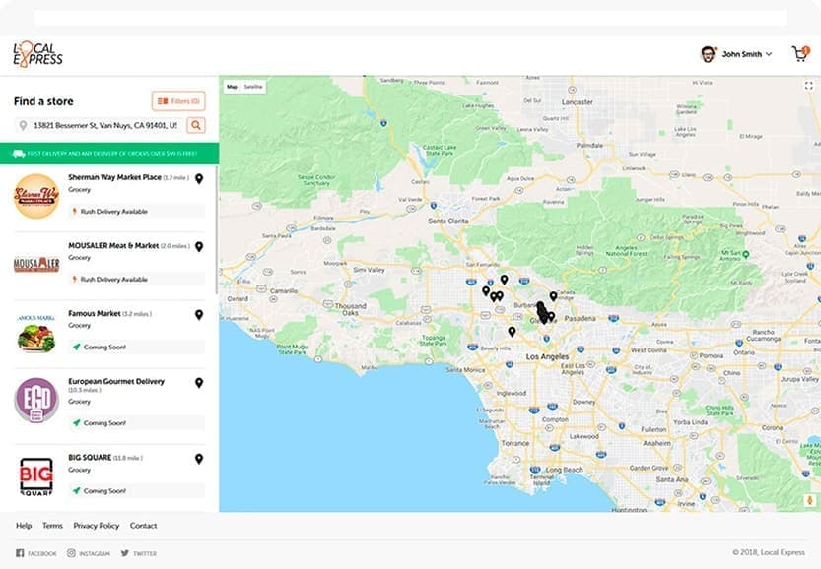Click location pin beside MOUSALER Meat & Market
This screenshot has height=569, width=821.
click(199, 247)
